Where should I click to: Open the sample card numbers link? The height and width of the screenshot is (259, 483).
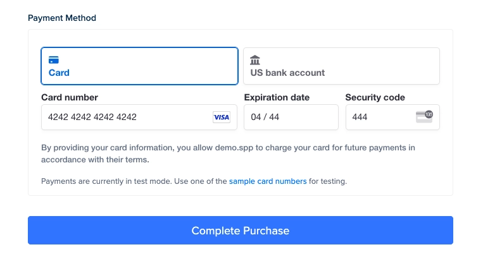point(268,181)
